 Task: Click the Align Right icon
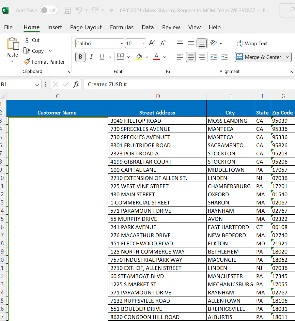(x=202, y=57)
